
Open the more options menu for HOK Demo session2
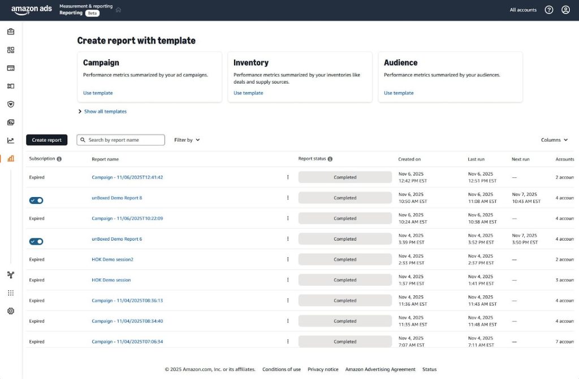point(288,259)
